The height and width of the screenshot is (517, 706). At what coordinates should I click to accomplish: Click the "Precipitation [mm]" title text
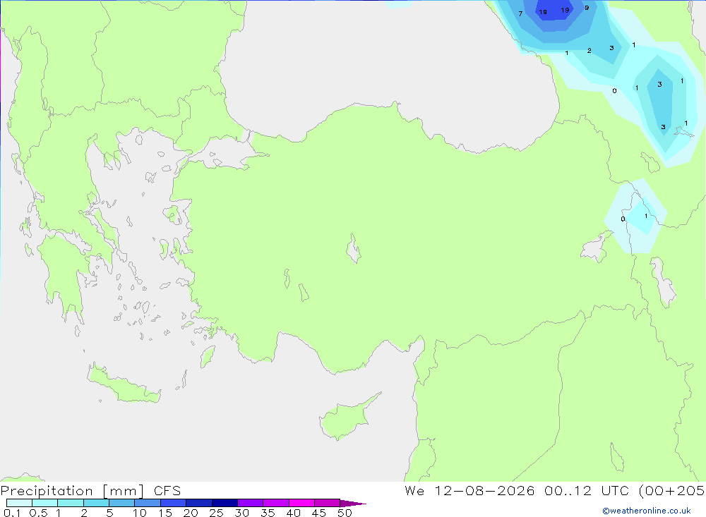point(72,491)
